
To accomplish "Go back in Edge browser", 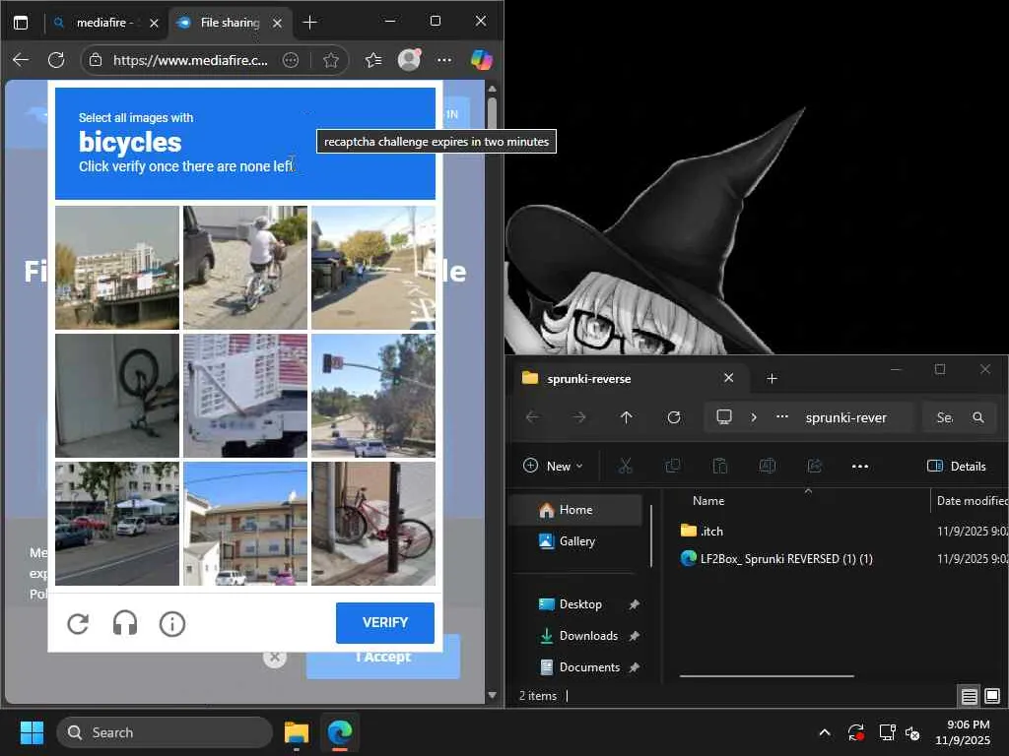I will pyautogui.click(x=21, y=60).
